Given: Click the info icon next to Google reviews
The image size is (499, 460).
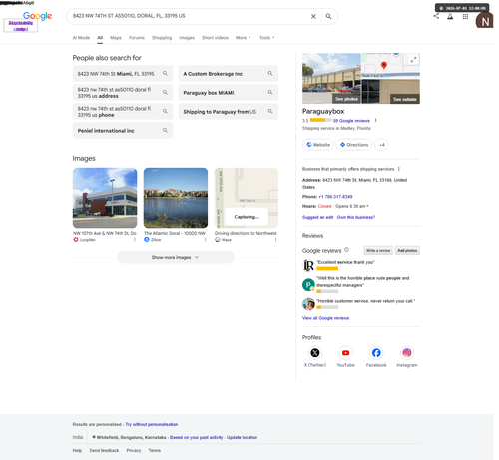Looking at the screenshot, I should click(x=346, y=250).
